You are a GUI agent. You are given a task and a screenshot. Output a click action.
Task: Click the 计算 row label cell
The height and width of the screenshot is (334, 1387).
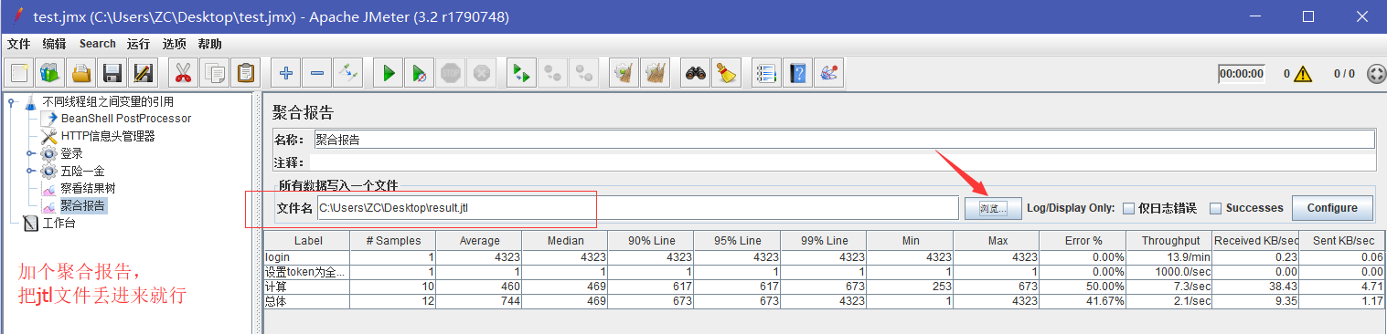pos(307,287)
